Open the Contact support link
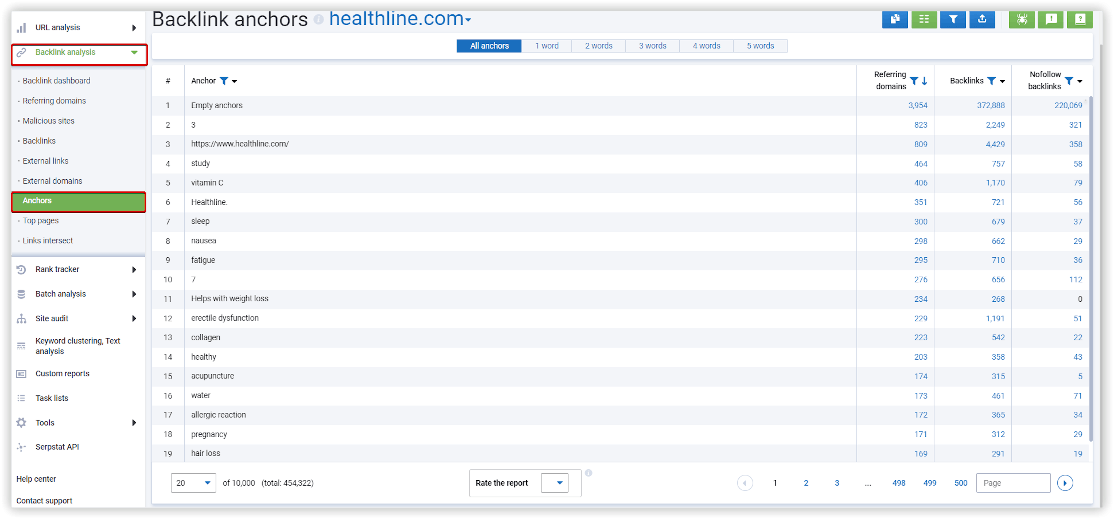 coord(44,501)
